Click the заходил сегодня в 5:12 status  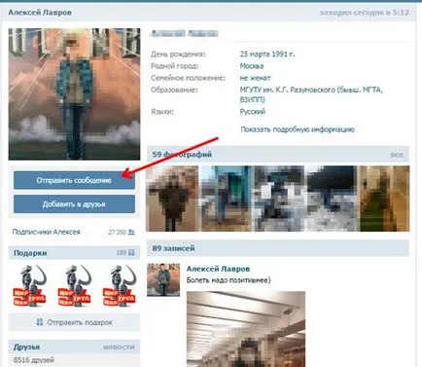(x=365, y=13)
